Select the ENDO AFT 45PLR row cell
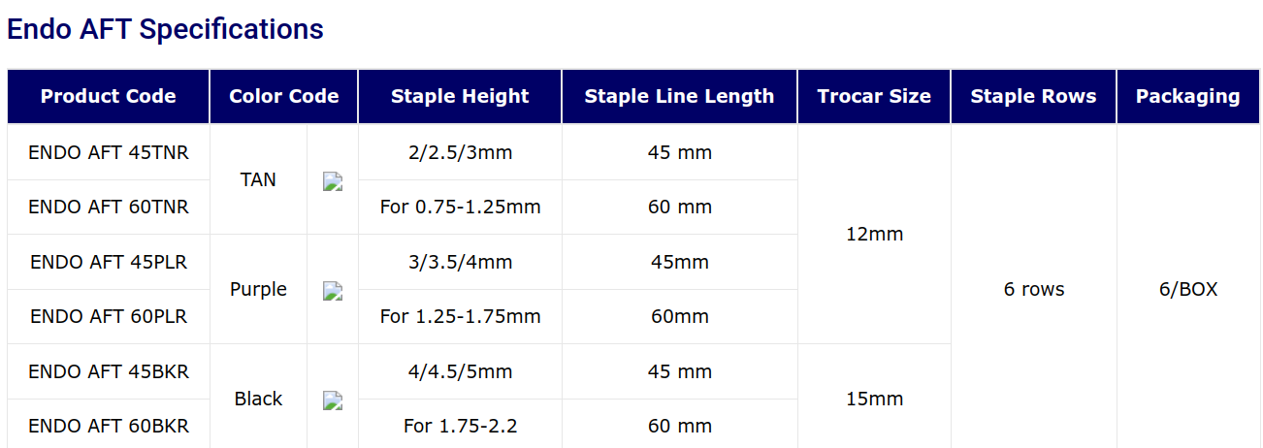The width and height of the screenshot is (1263, 448). [x=109, y=262]
